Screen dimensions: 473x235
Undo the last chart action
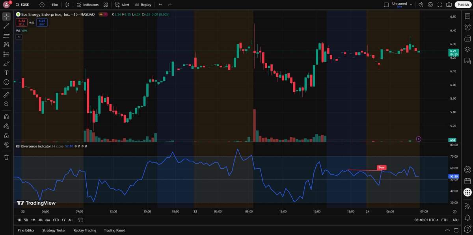[160, 5]
